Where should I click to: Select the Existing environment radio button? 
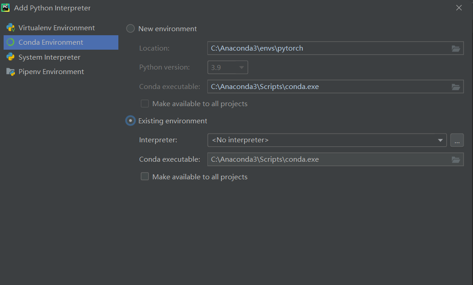pyautogui.click(x=130, y=121)
